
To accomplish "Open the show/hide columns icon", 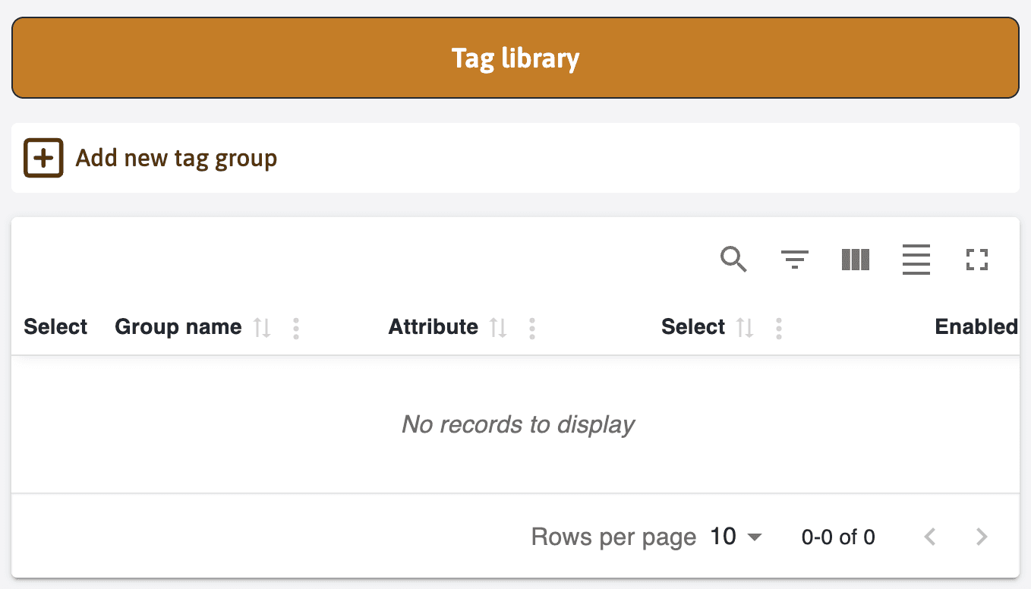I will tap(855, 260).
